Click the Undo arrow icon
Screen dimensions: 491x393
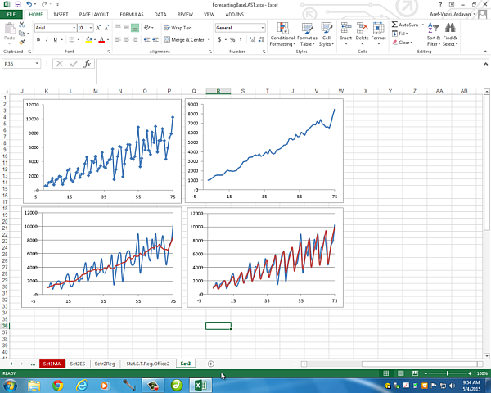click(x=29, y=4)
